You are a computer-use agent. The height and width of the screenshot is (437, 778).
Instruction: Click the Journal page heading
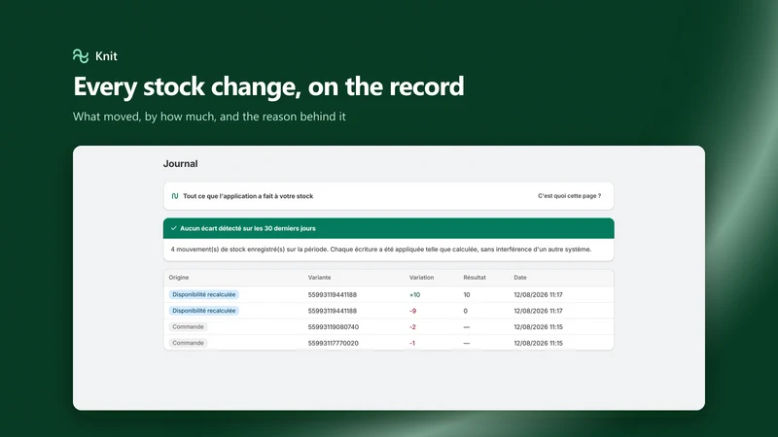click(x=181, y=163)
